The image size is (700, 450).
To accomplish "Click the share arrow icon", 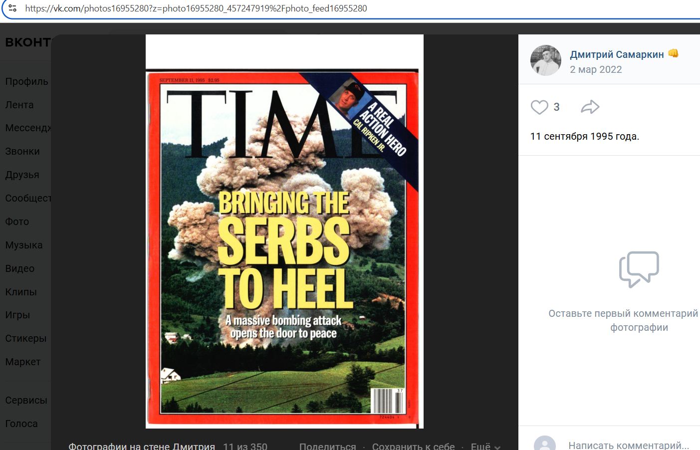I will (x=590, y=107).
